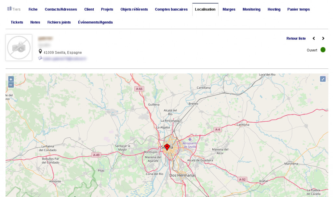The height and width of the screenshot is (197, 333).
Task: Click the Pilas label on the map
Action: click(x=101, y=170)
